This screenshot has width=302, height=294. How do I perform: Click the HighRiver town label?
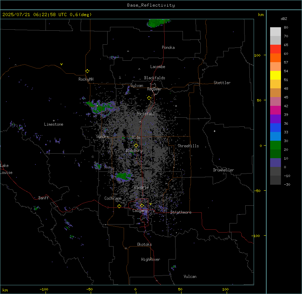click(151, 259)
